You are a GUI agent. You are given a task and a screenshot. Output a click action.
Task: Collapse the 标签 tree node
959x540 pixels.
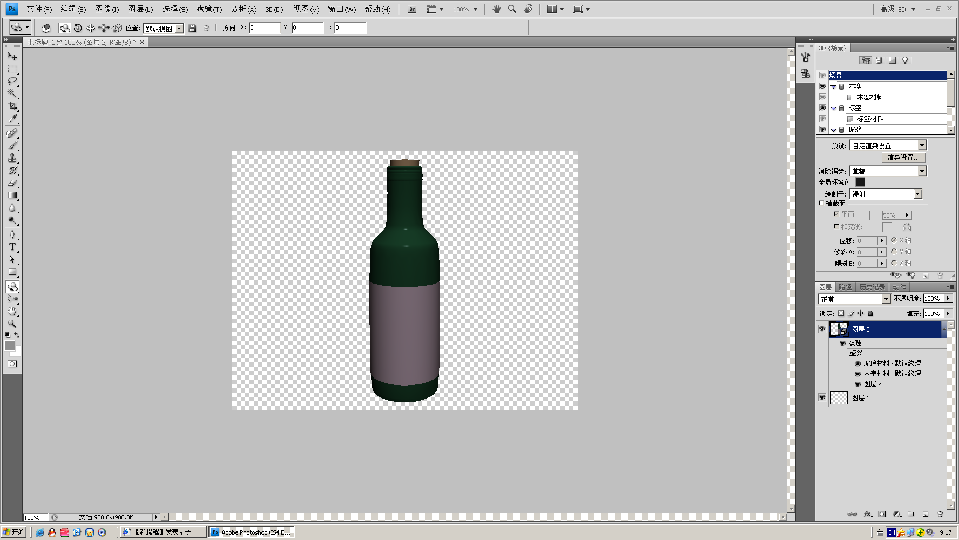point(833,108)
